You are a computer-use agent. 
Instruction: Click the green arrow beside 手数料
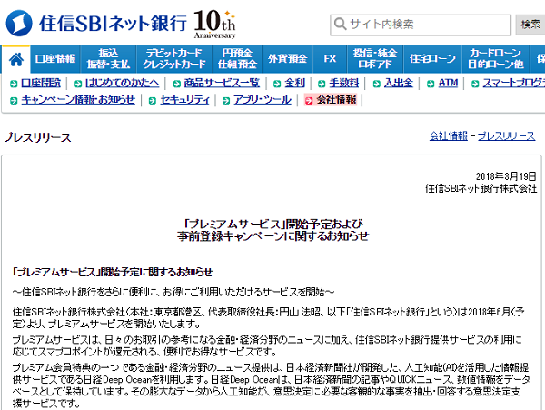coord(322,84)
